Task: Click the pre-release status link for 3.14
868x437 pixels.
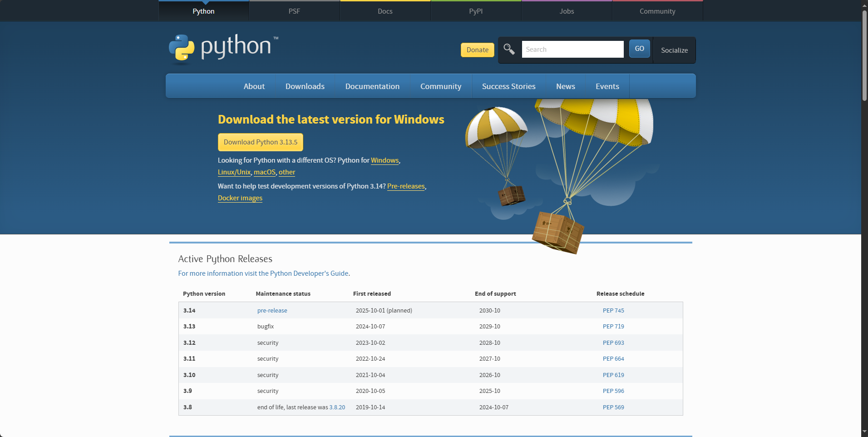Action: point(271,310)
